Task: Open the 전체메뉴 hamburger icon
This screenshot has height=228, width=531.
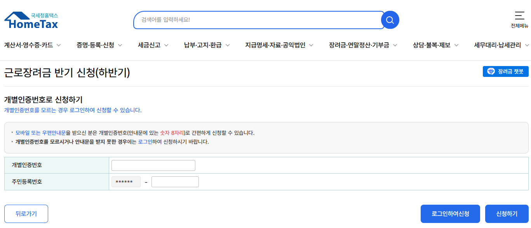Action: point(519,16)
